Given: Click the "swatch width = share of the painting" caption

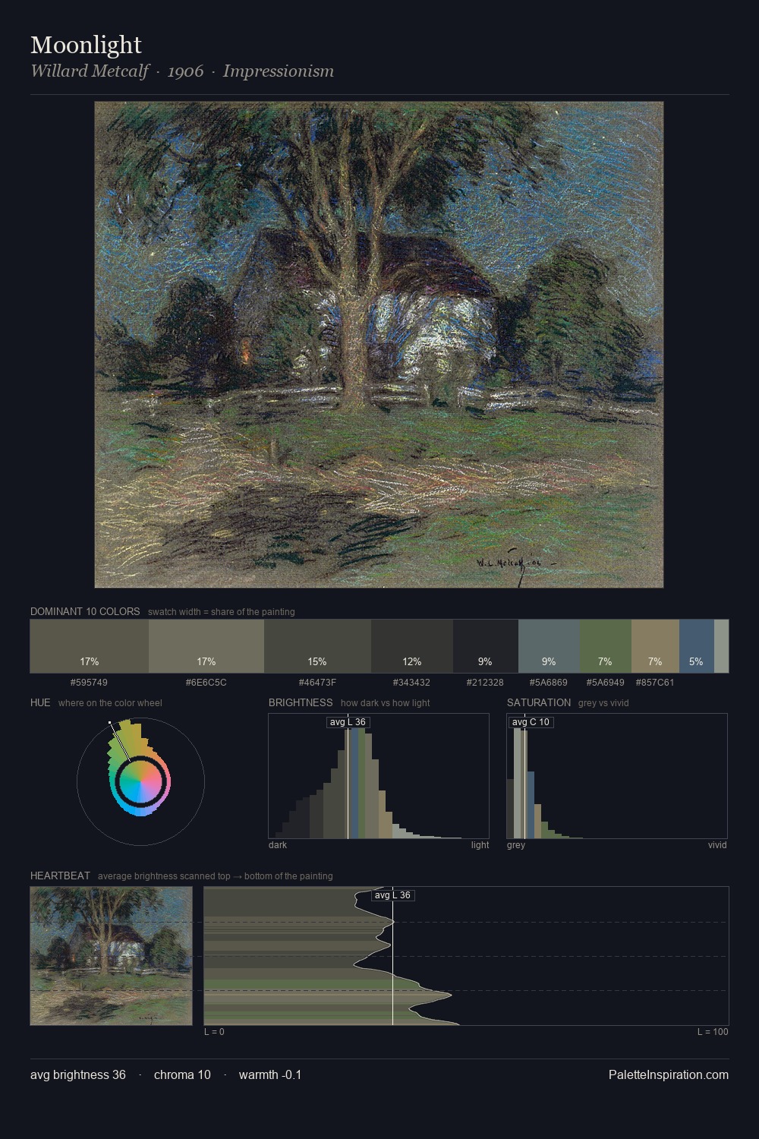Looking at the screenshot, I should tap(222, 612).
